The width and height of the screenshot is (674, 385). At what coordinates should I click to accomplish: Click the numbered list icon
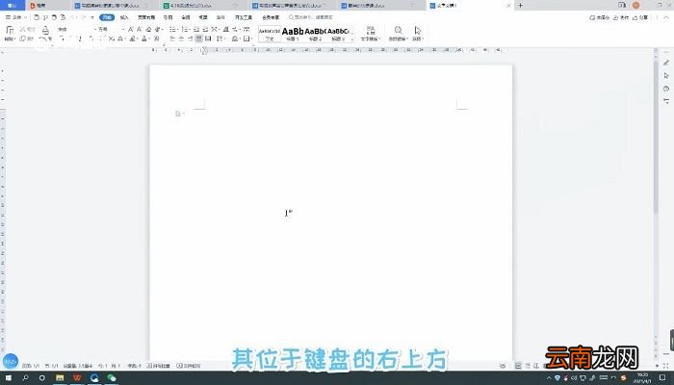click(x=185, y=29)
